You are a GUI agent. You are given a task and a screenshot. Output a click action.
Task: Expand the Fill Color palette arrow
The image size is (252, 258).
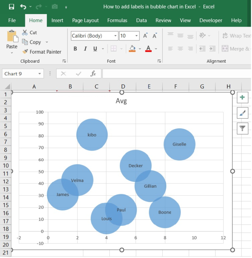pyautogui.click(x=140, y=49)
